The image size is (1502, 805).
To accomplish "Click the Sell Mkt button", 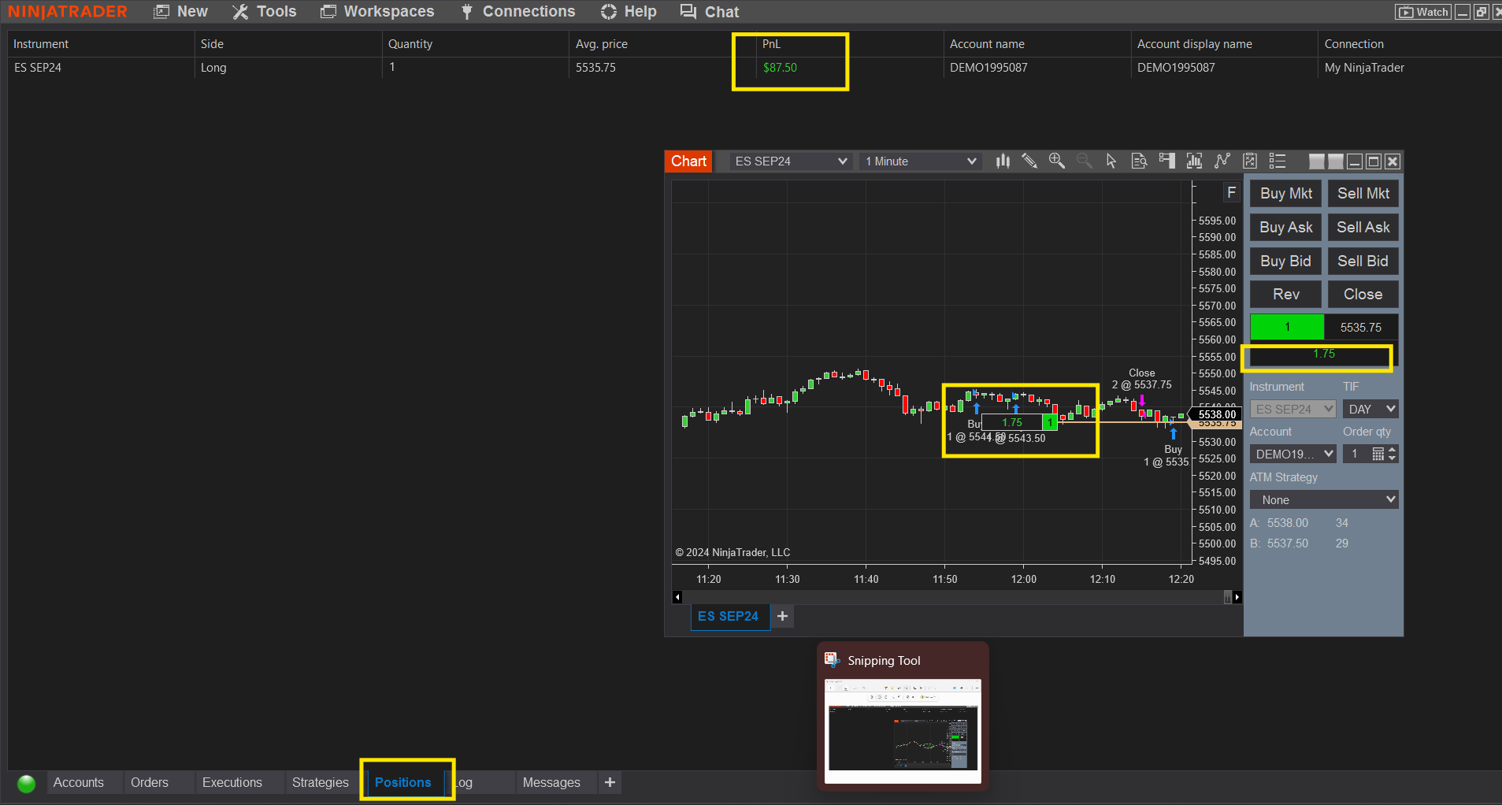I will pos(1363,194).
